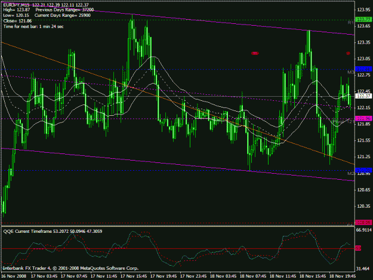Click the 122.45 price axis value
The width and height of the screenshot is (373, 280).
[x=363, y=91]
